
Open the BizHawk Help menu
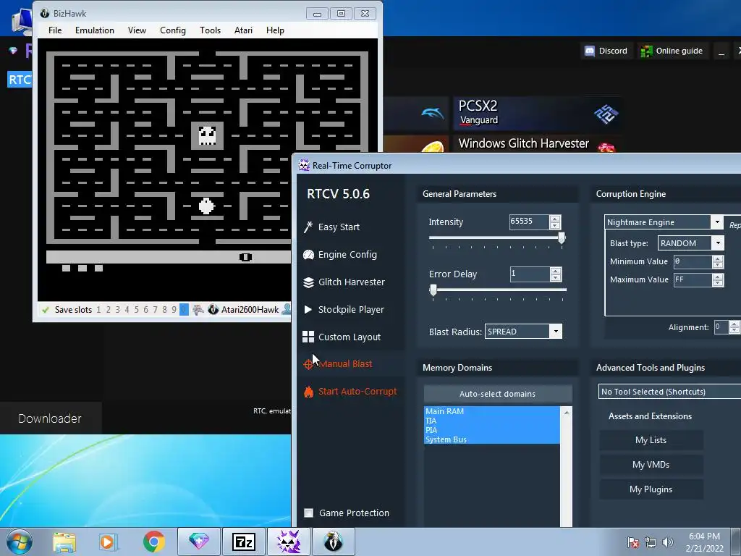275,30
